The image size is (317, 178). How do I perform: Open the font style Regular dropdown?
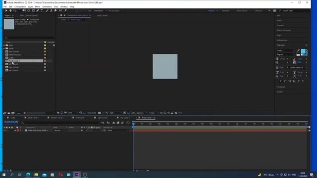tap(285, 54)
